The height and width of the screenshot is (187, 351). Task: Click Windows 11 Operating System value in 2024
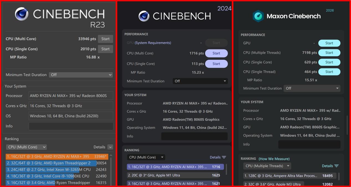pyautogui.click(x=195, y=128)
